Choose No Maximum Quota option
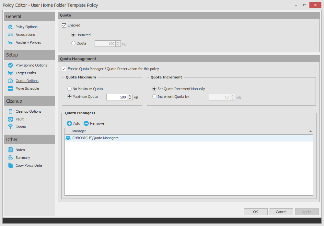324x226 pixels. tap(69, 89)
